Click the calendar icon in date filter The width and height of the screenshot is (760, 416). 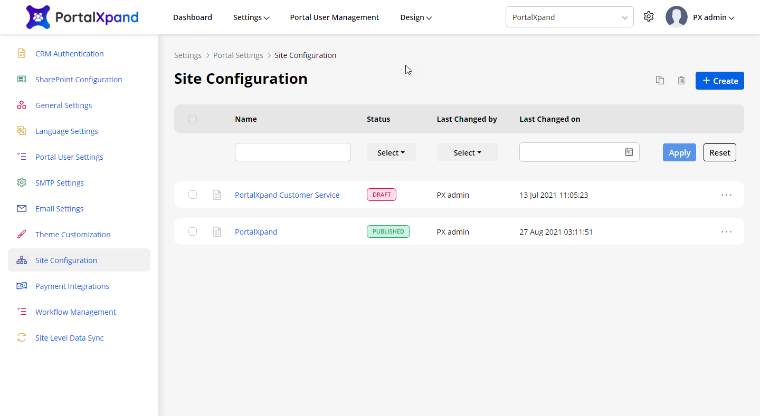pyautogui.click(x=629, y=152)
